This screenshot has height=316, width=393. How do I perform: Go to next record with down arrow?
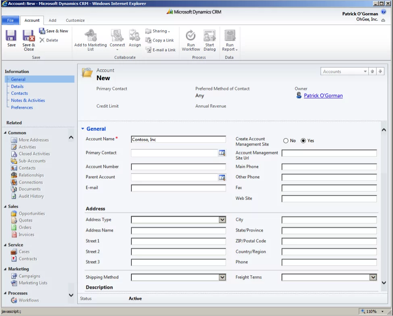point(380,71)
